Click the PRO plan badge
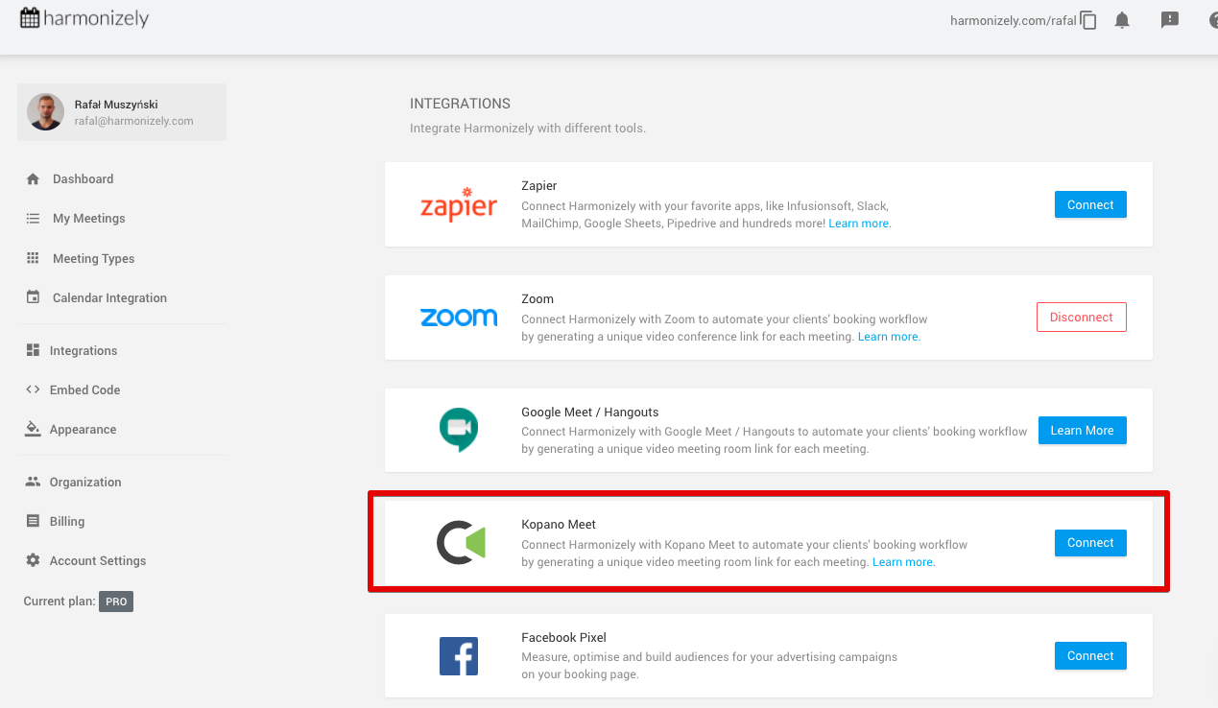1218x708 pixels. [116, 602]
